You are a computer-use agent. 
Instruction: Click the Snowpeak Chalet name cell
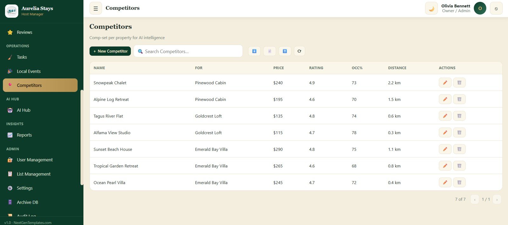(x=110, y=83)
